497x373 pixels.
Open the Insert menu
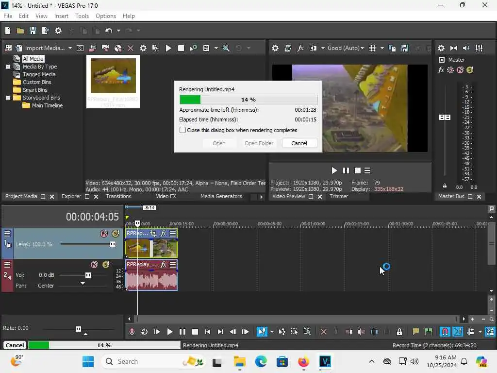(x=61, y=16)
